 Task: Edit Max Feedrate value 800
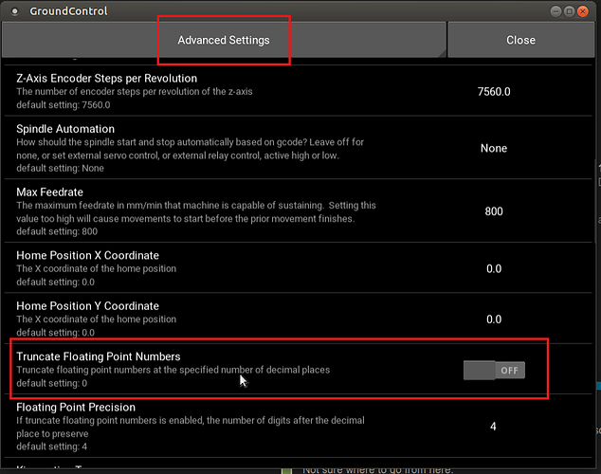[x=494, y=211]
